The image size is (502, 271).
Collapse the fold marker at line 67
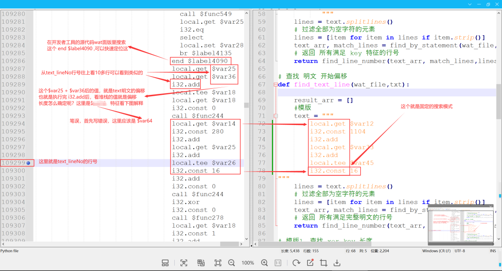pos(276,85)
